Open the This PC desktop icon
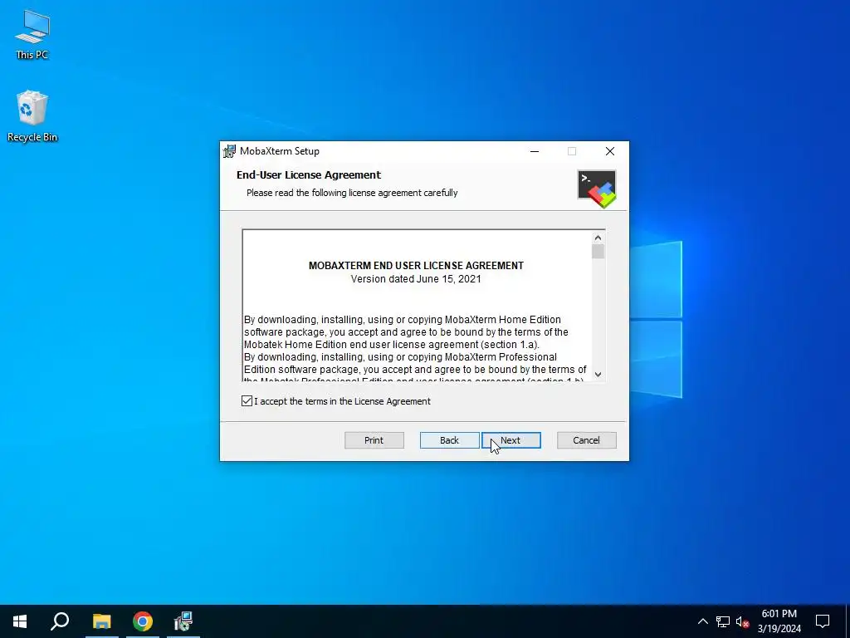The height and width of the screenshot is (638, 850). click(32, 35)
